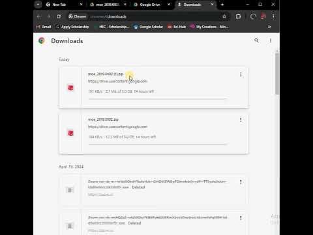
Task: Open Chrome's three-dot main menu
Action: 273,16
